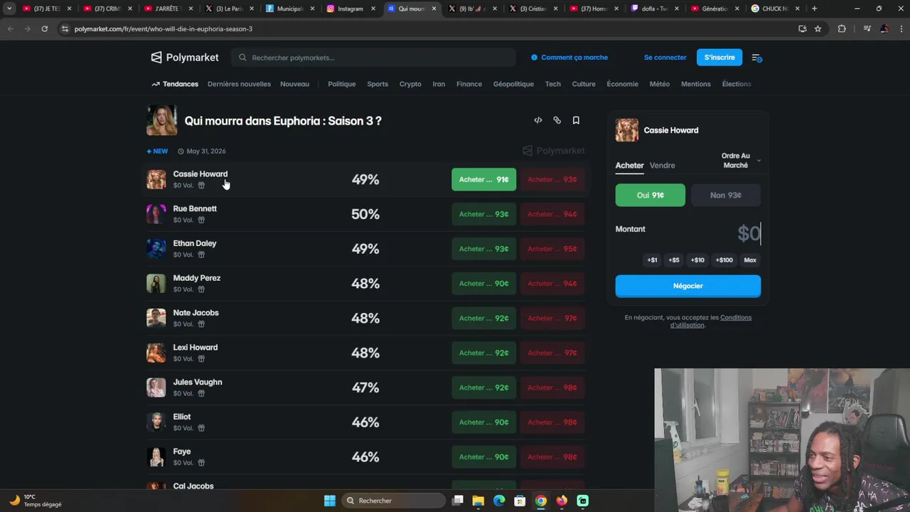The width and height of the screenshot is (910, 512).
Task: Add +$1 to the amount
Action: 652,260
